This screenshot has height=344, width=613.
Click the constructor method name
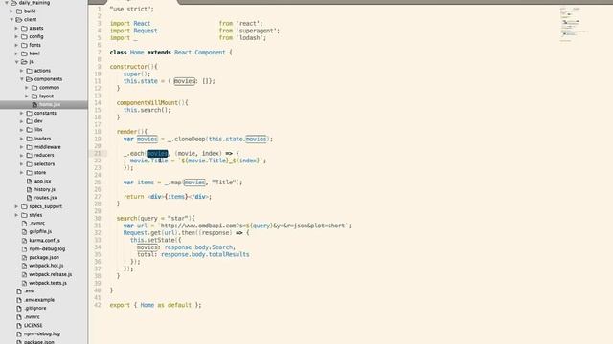(x=128, y=67)
